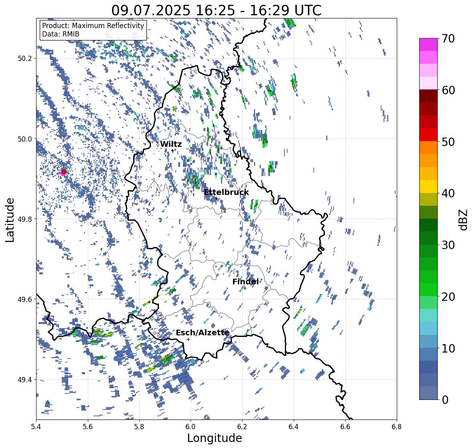Image resolution: width=473 pixels, height=448 pixels.
Task: Click the longitude tick label 6.0
Action: 191,427
